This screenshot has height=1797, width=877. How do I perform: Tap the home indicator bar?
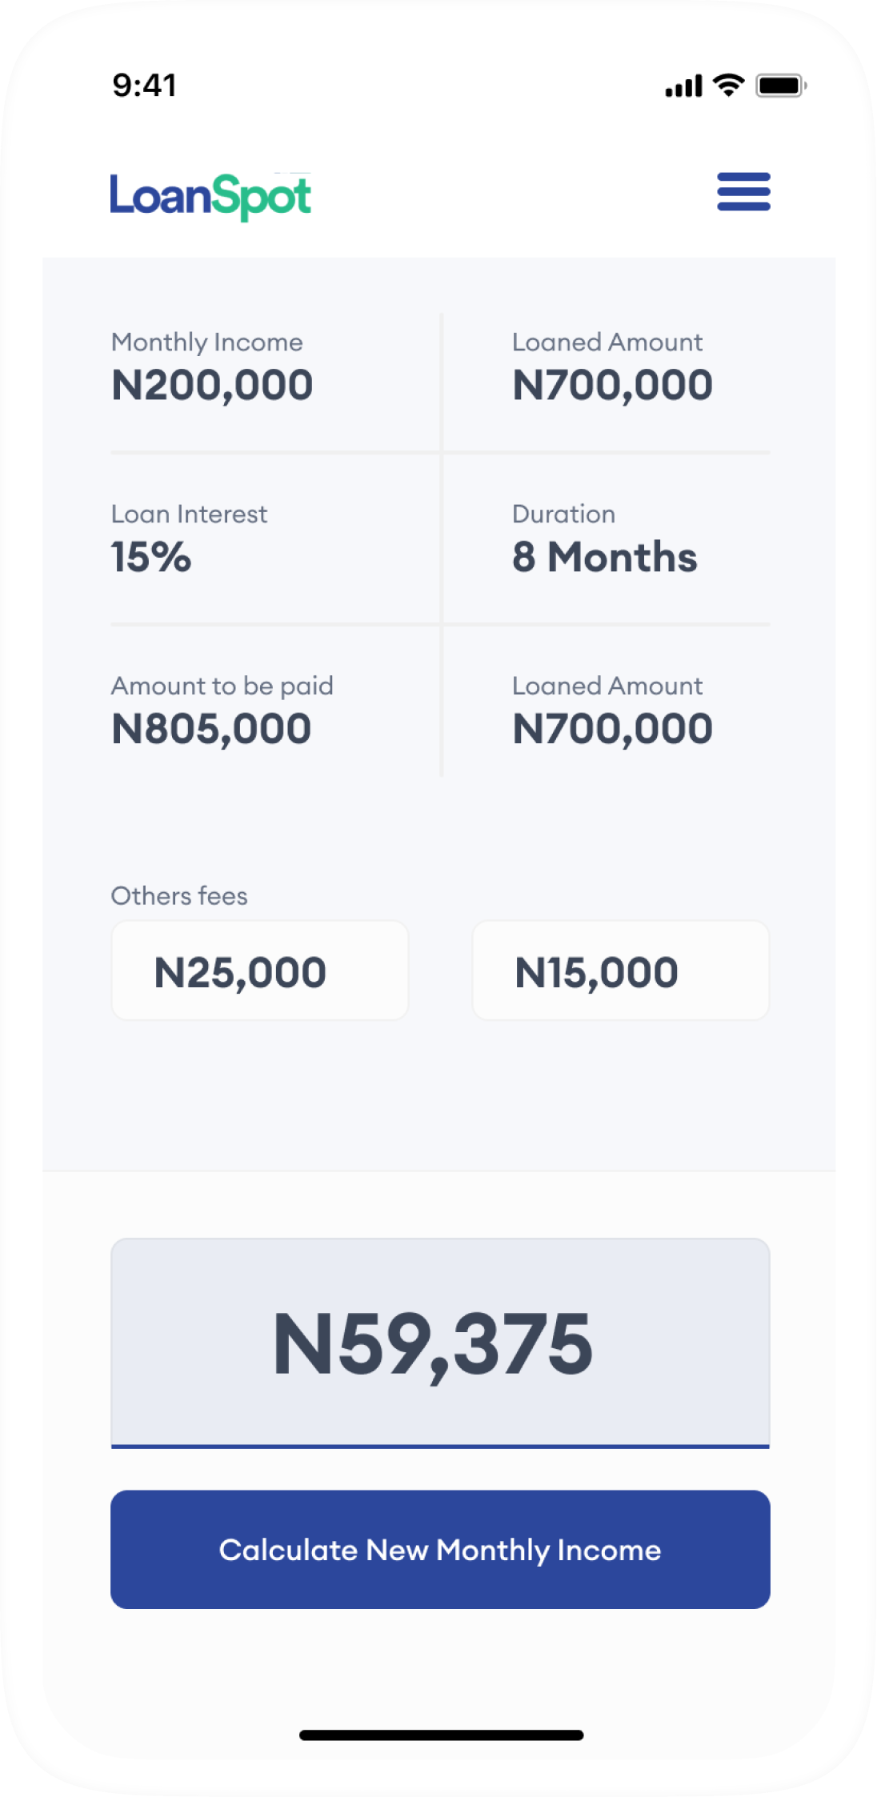pos(441,1735)
